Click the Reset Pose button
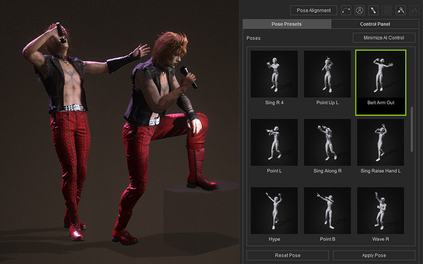The height and width of the screenshot is (264, 423). 288,255
